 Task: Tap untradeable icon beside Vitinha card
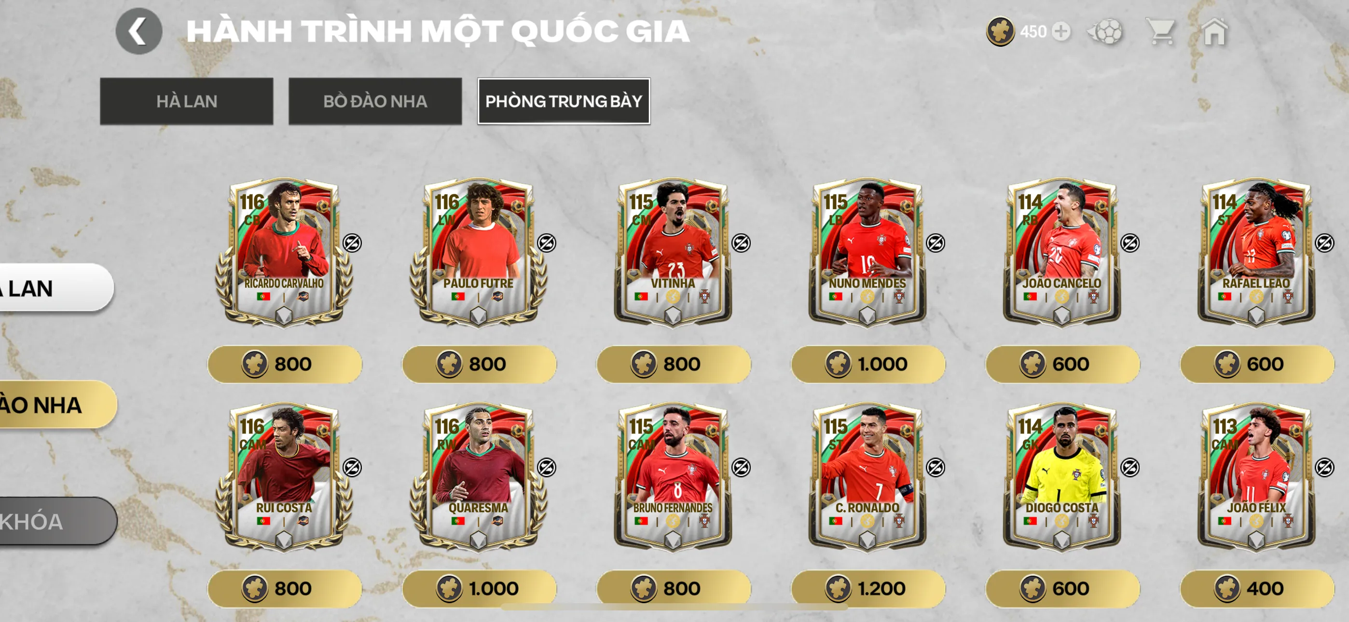741,243
